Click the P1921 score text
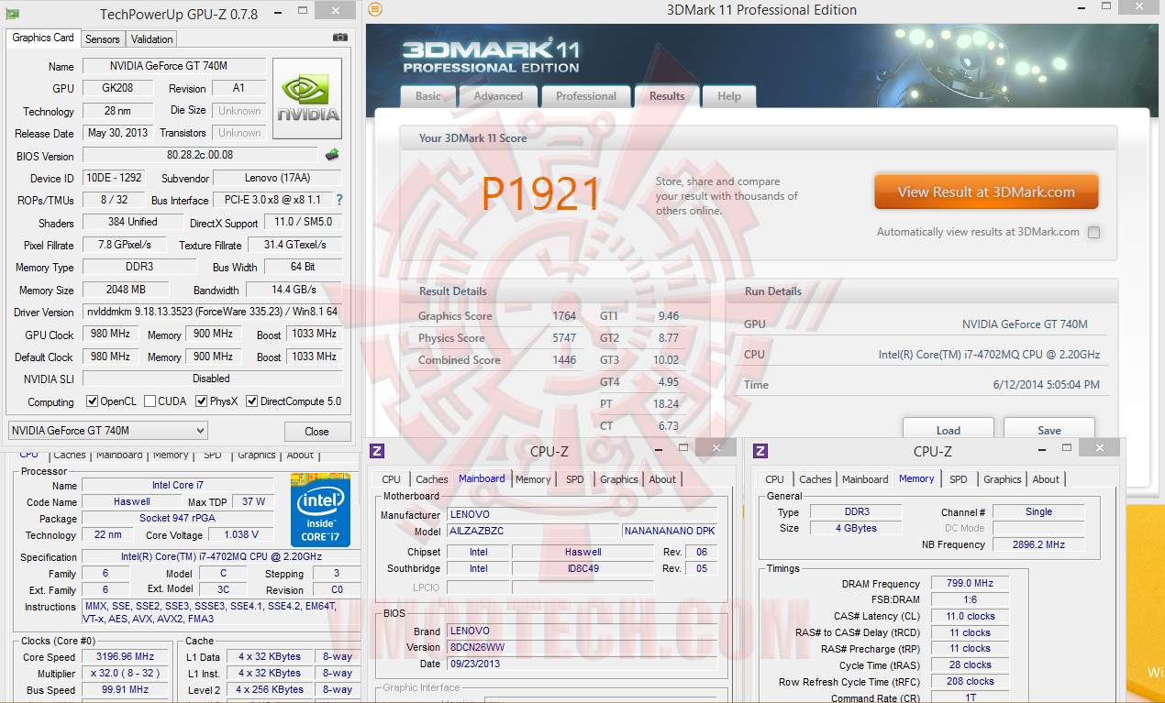The image size is (1165, 703). (541, 194)
